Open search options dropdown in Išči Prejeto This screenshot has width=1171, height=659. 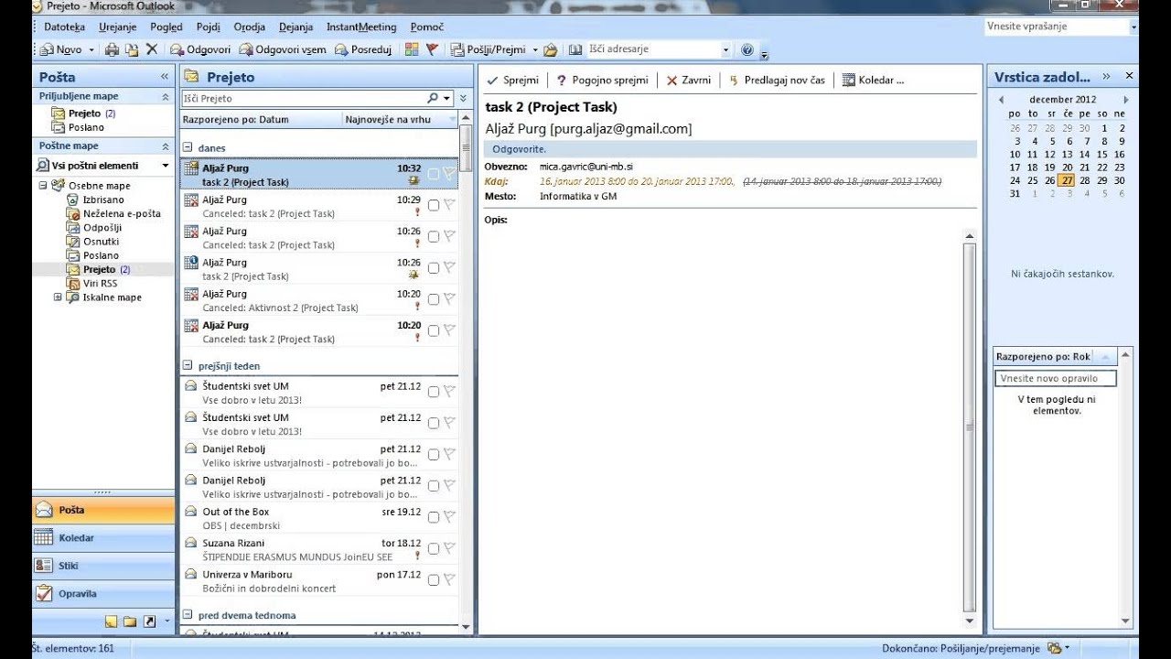[447, 98]
